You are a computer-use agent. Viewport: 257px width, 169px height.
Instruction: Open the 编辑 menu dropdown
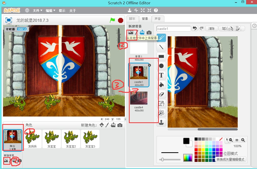click(x=50, y=11)
